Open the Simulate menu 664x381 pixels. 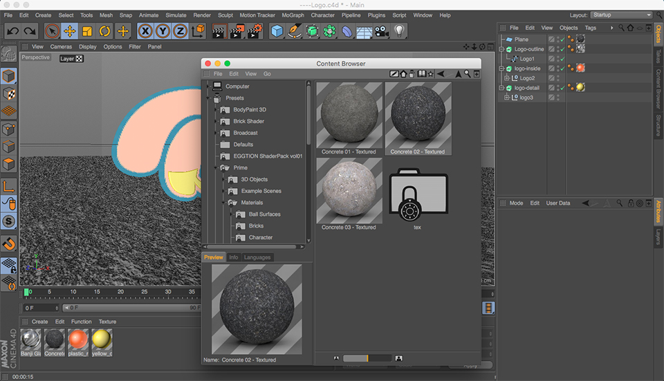tap(176, 15)
